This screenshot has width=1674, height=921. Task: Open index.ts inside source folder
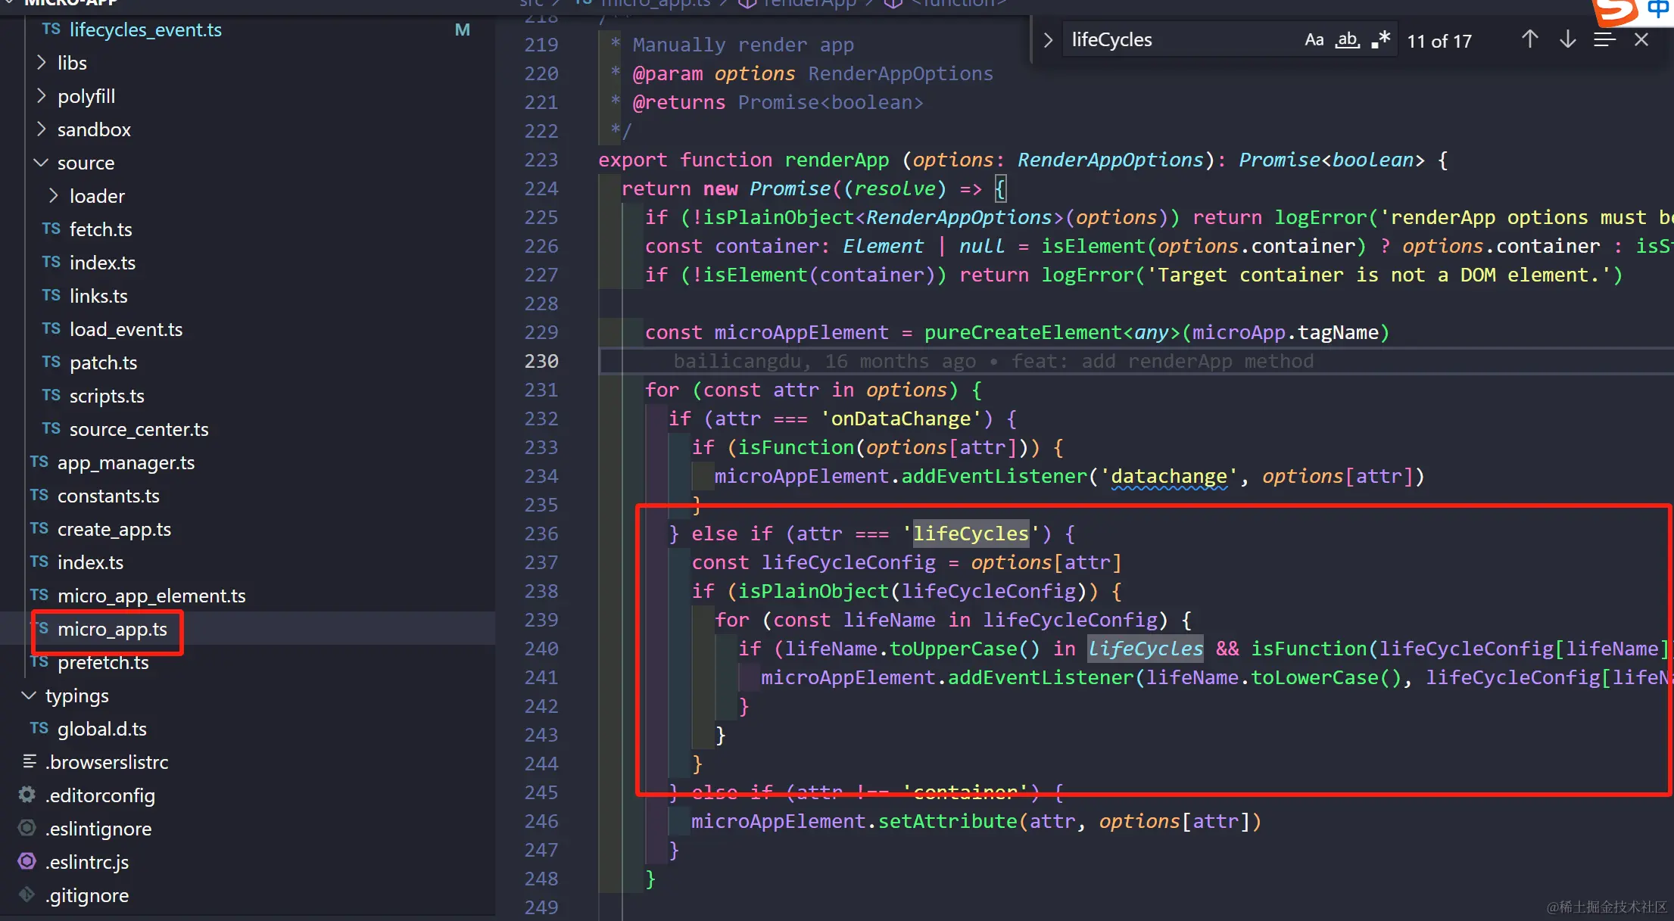point(102,263)
